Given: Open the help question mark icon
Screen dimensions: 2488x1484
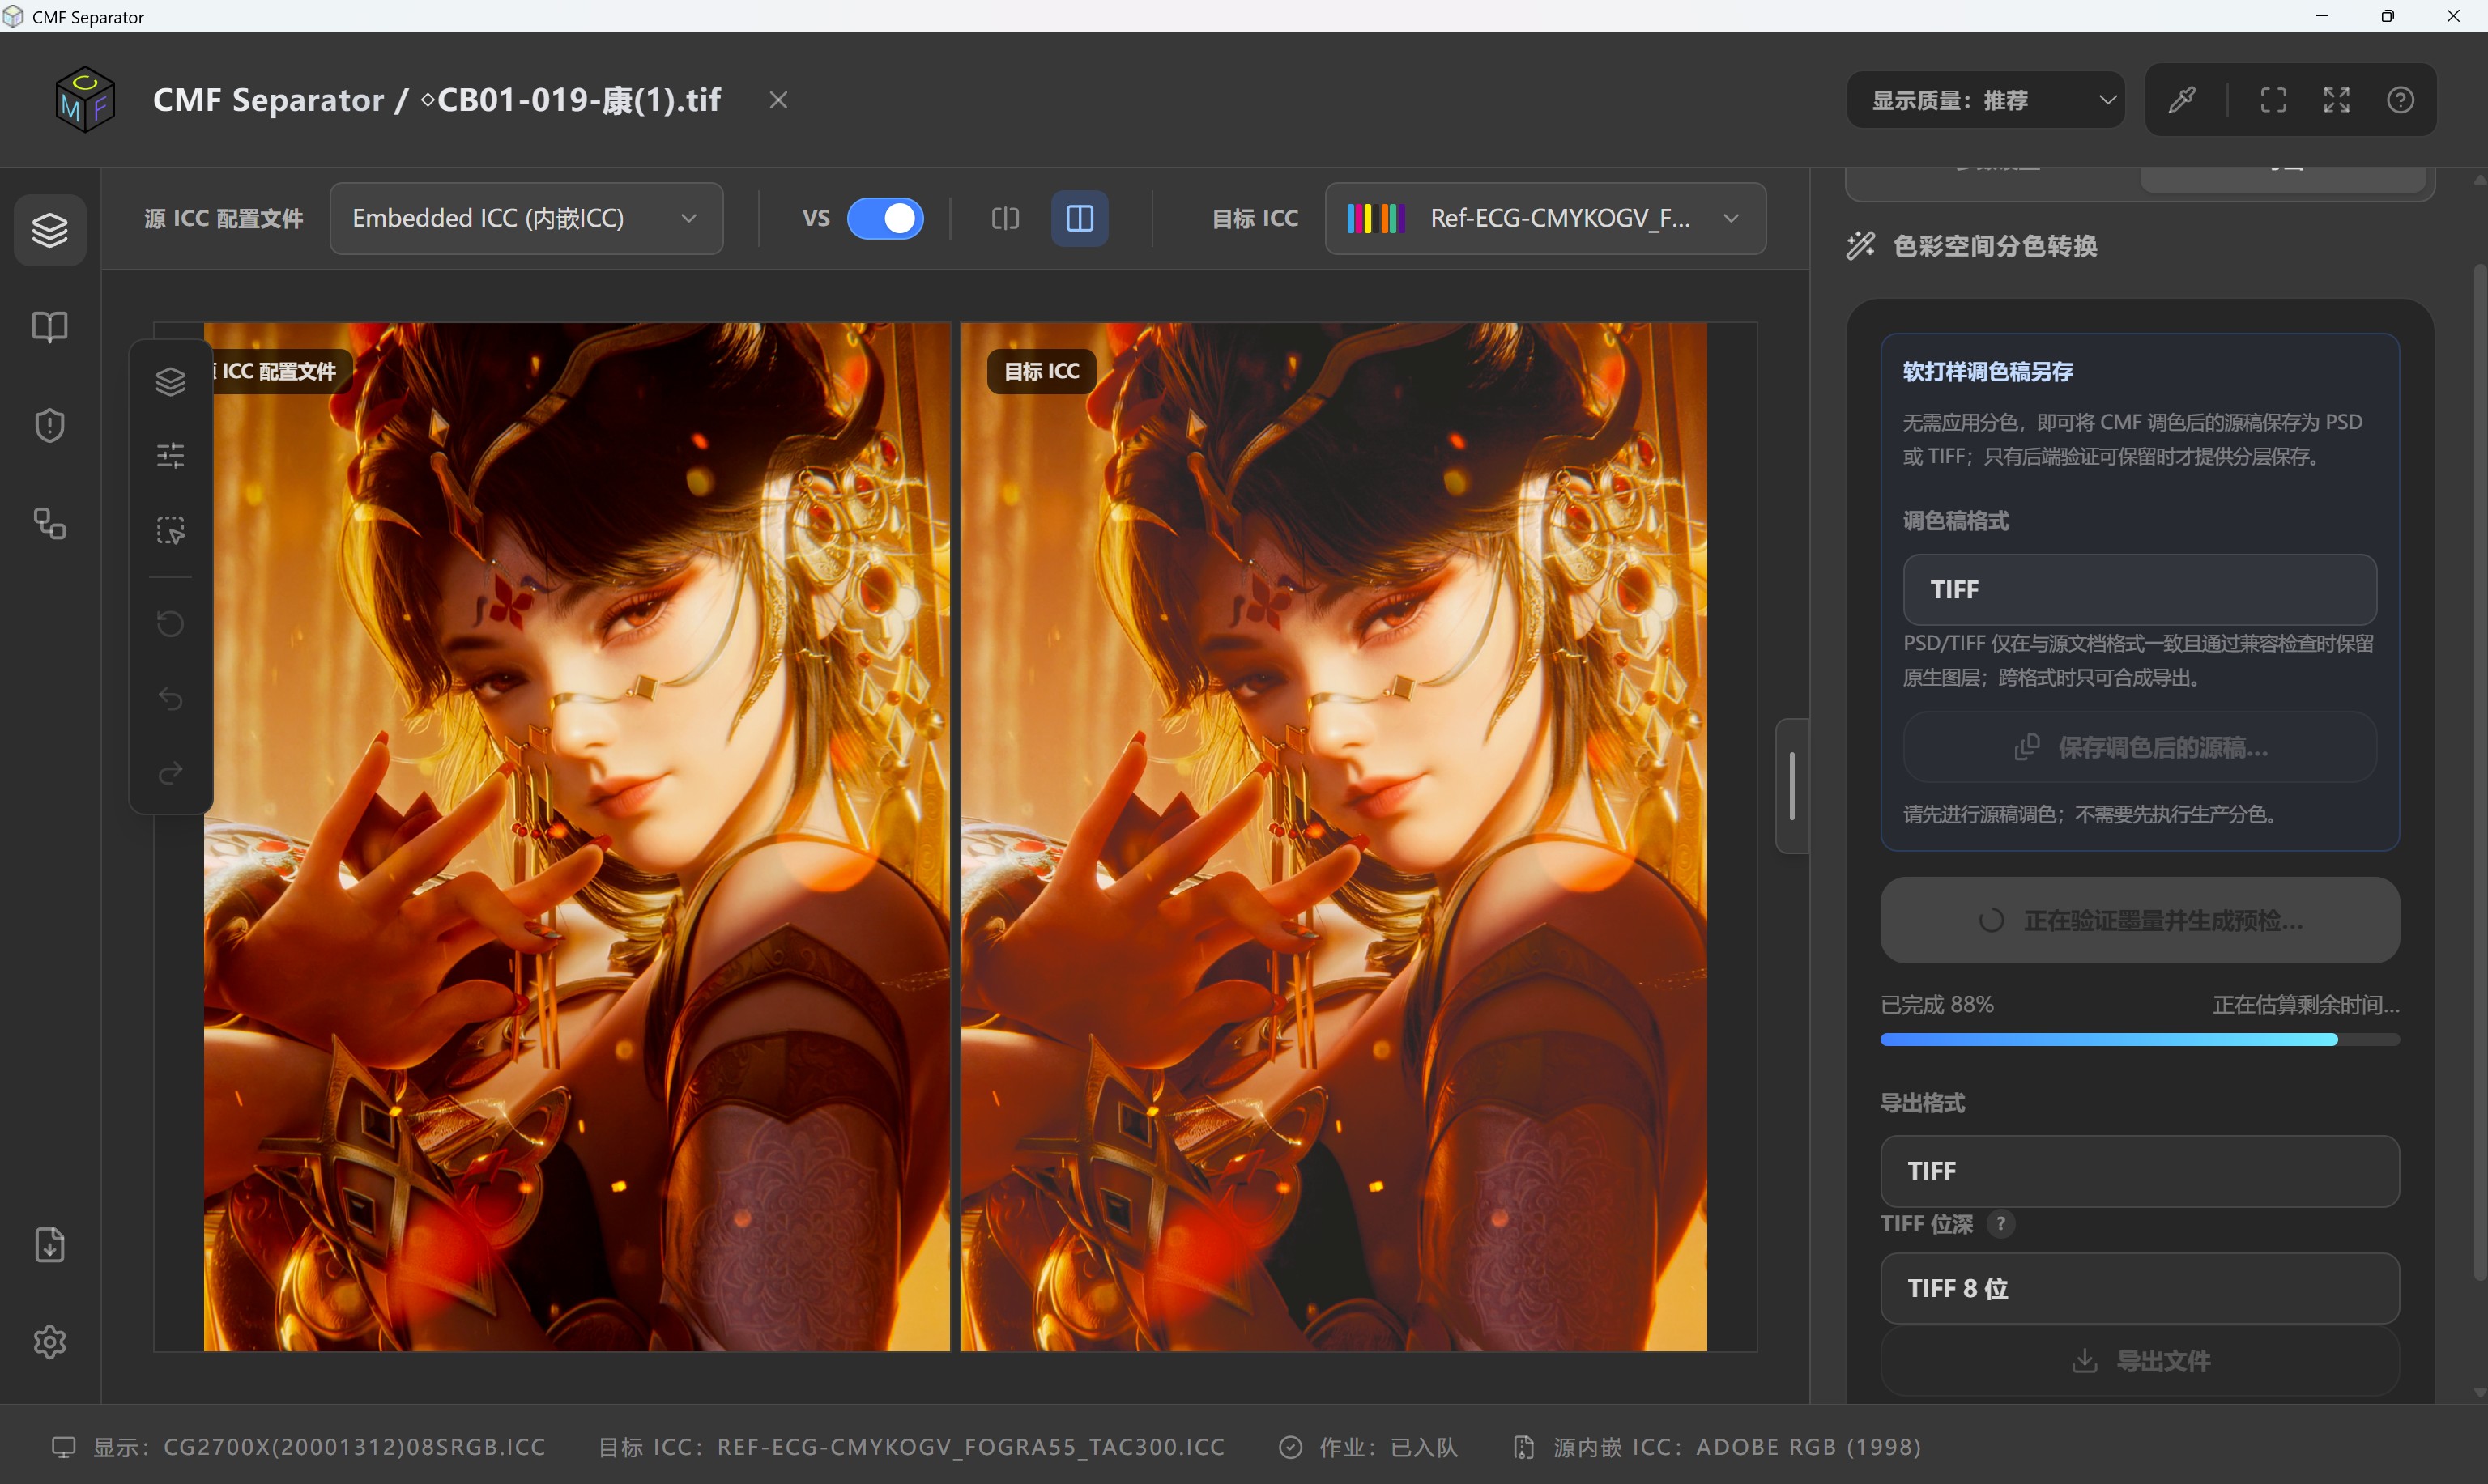Looking at the screenshot, I should (x=2400, y=100).
